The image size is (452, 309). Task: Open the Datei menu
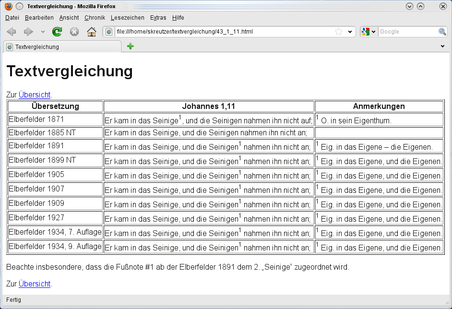click(x=12, y=18)
